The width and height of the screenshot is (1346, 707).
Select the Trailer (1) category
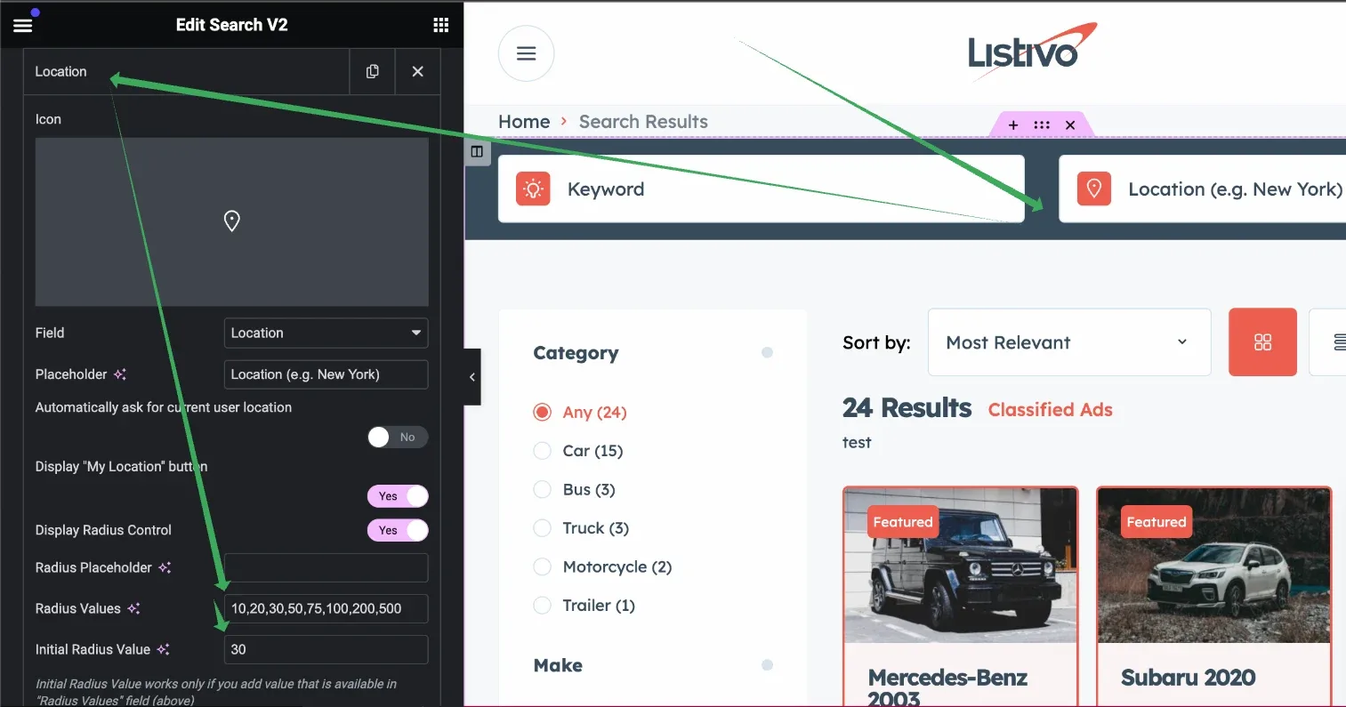[x=584, y=606]
